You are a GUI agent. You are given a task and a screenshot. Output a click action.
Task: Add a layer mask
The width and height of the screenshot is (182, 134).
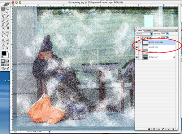pos(154,129)
